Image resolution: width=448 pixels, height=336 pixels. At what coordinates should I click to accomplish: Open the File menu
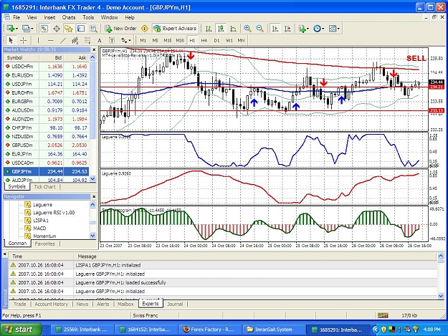(x=16, y=17)
